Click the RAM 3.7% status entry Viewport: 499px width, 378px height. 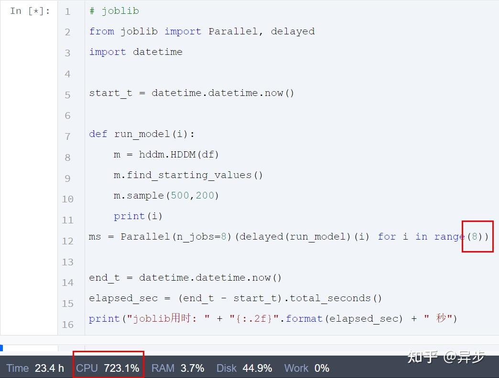tap(178, 368)
